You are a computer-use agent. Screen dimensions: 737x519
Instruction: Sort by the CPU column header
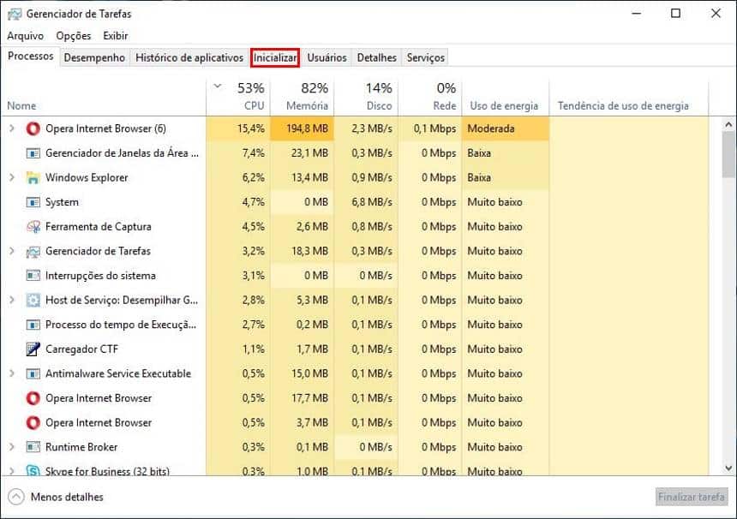[x=238, y=98]
